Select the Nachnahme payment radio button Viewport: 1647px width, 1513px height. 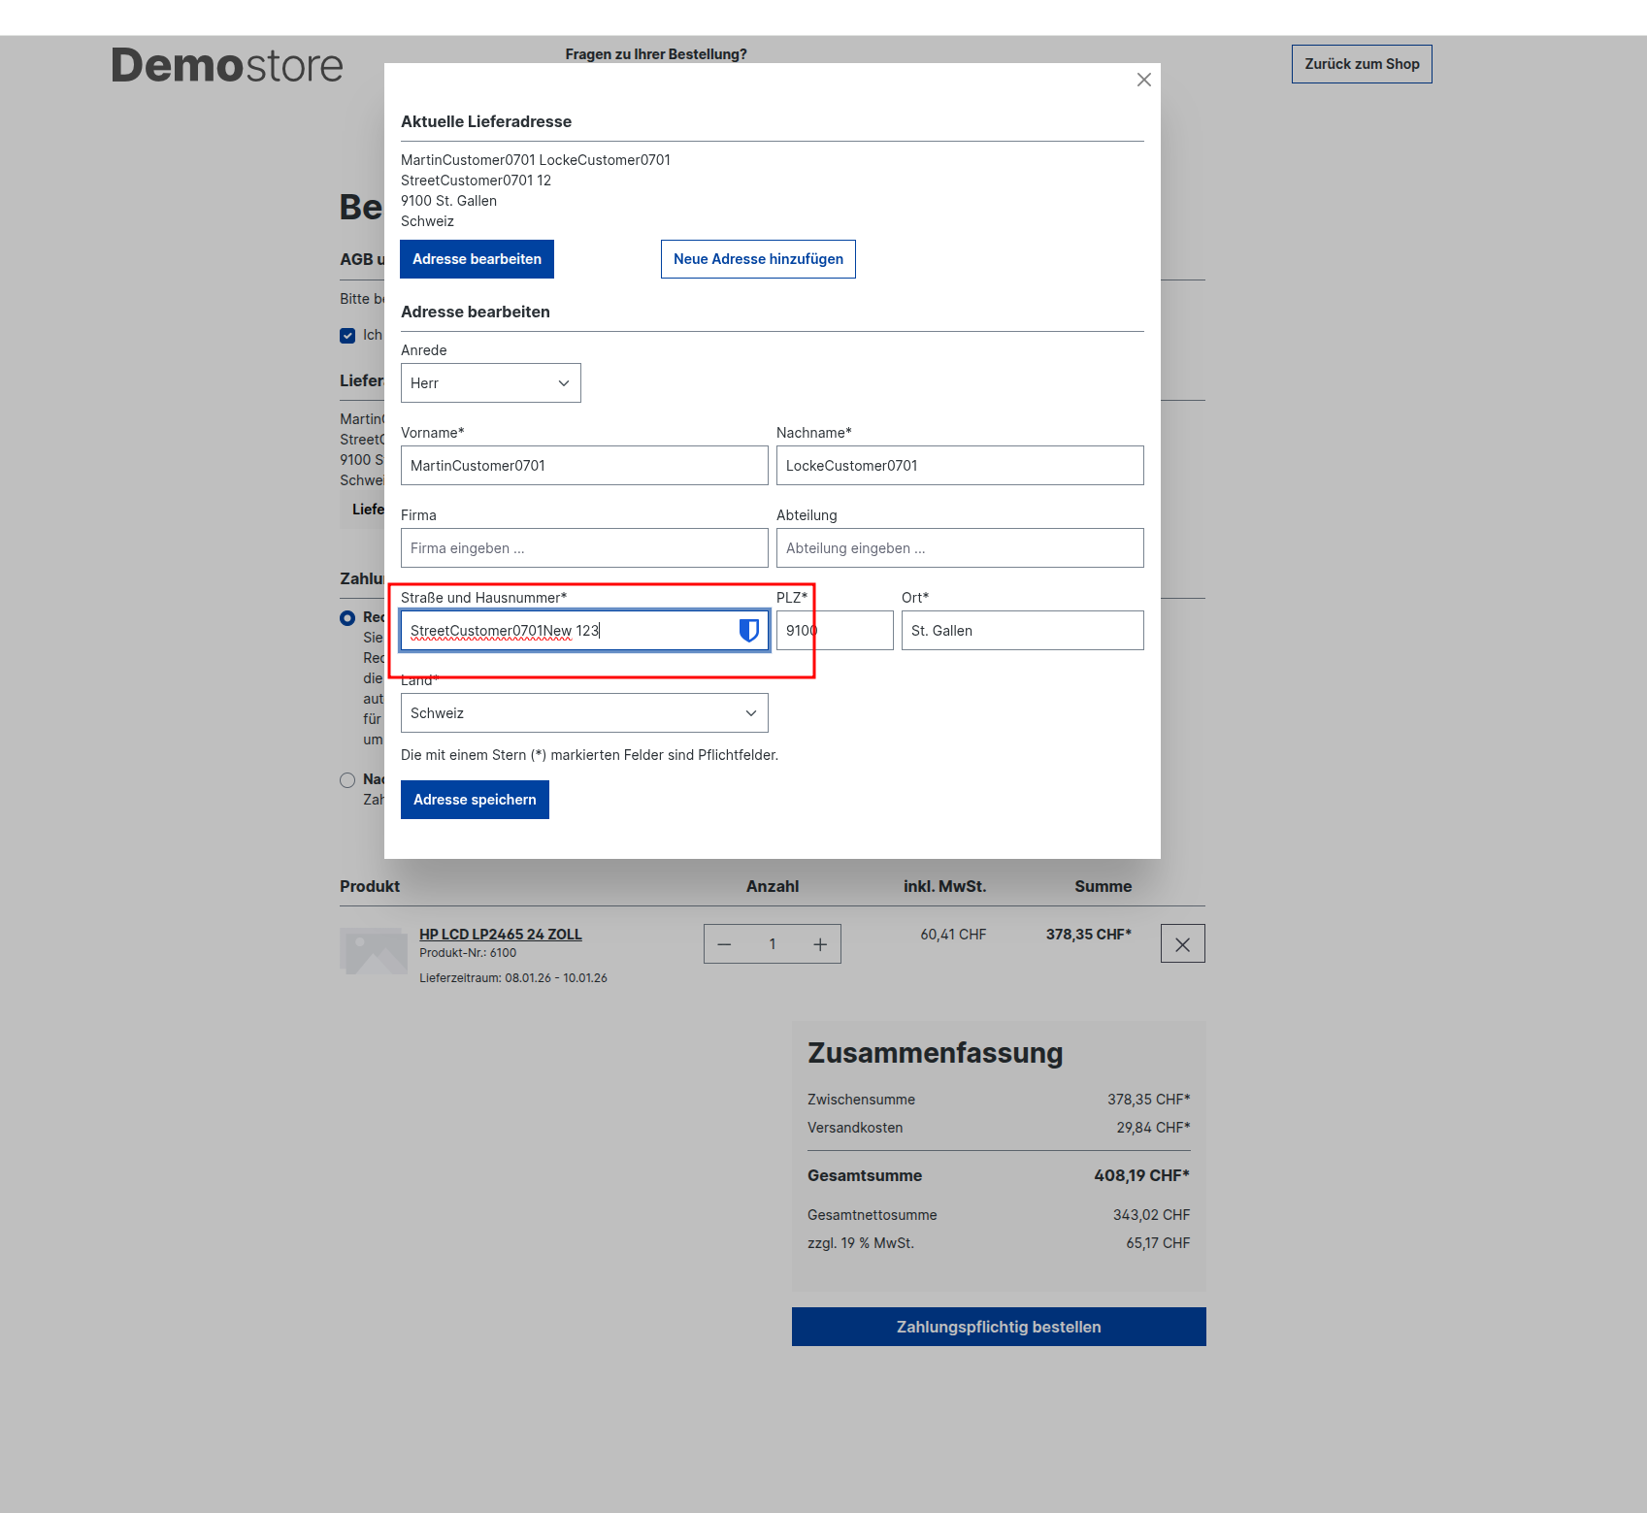click(347, 779)
